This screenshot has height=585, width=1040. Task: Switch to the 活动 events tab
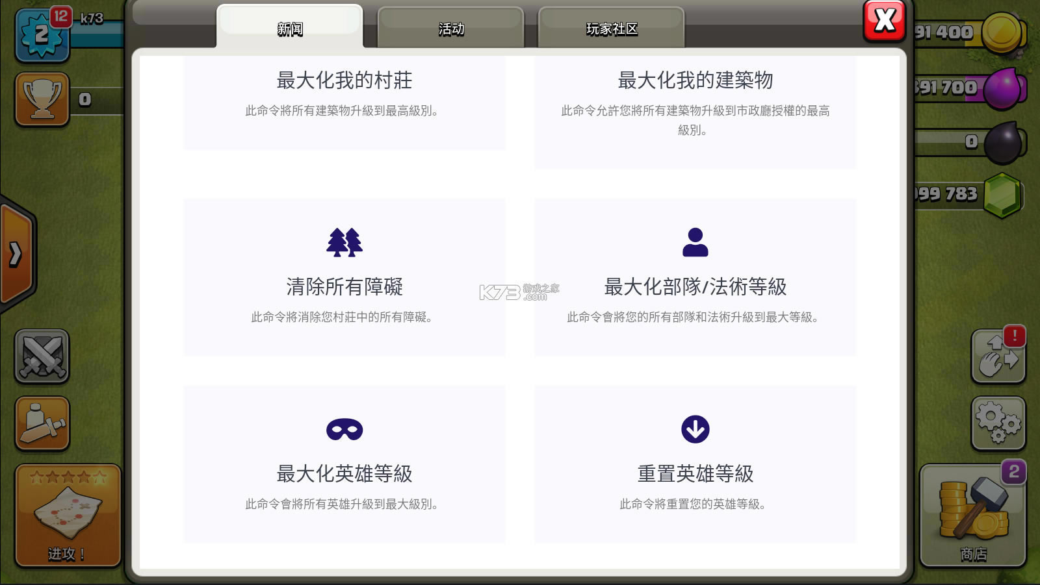pos(450,29)
